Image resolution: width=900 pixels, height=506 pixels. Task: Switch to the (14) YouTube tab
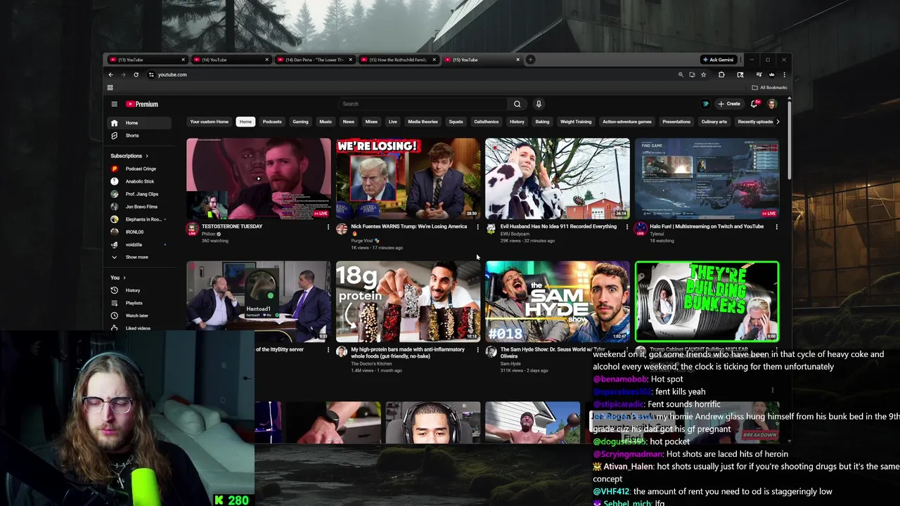231,60
